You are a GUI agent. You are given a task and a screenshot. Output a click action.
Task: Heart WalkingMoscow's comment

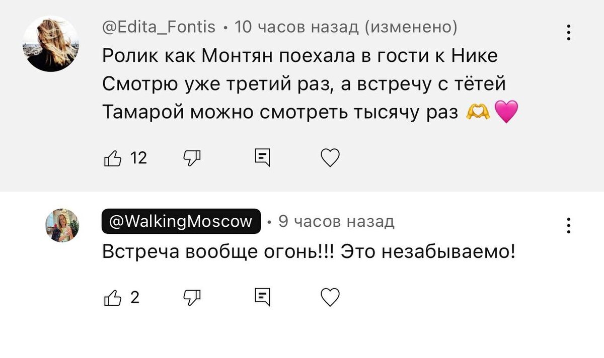330,297
